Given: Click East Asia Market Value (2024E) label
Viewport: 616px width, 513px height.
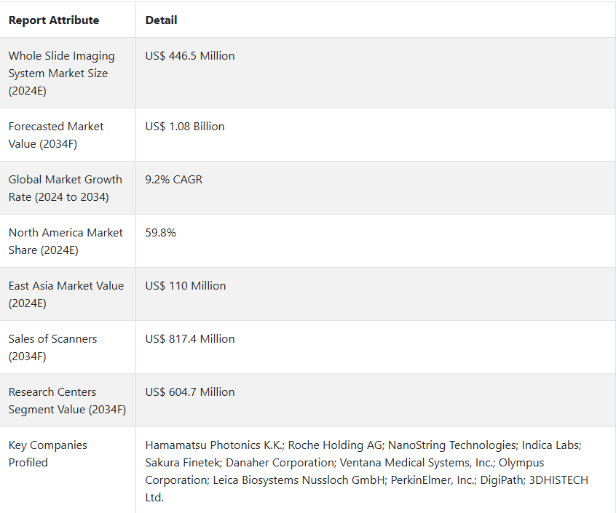Looking at the screenshot, I should point(66,295).
